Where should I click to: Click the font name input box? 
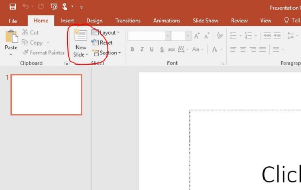coord(146,36)
